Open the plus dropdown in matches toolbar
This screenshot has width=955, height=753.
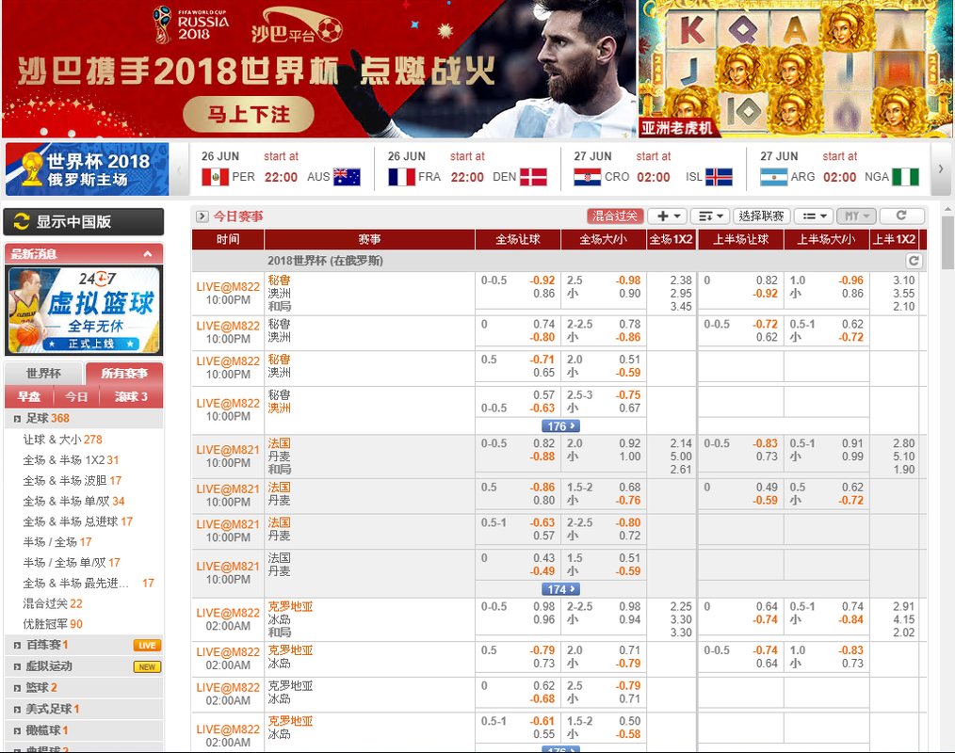(x=668, y=216)
